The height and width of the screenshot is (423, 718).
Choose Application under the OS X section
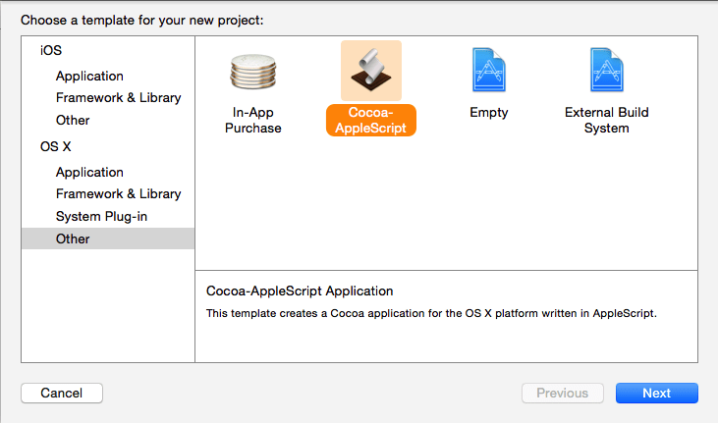[89, 172]
